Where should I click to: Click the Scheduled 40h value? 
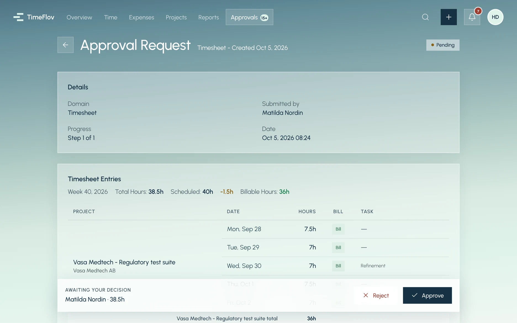pos(208,192)
